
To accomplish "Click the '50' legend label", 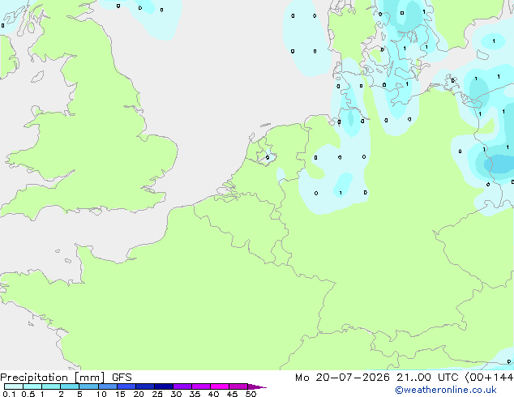I will coord(251,394).
